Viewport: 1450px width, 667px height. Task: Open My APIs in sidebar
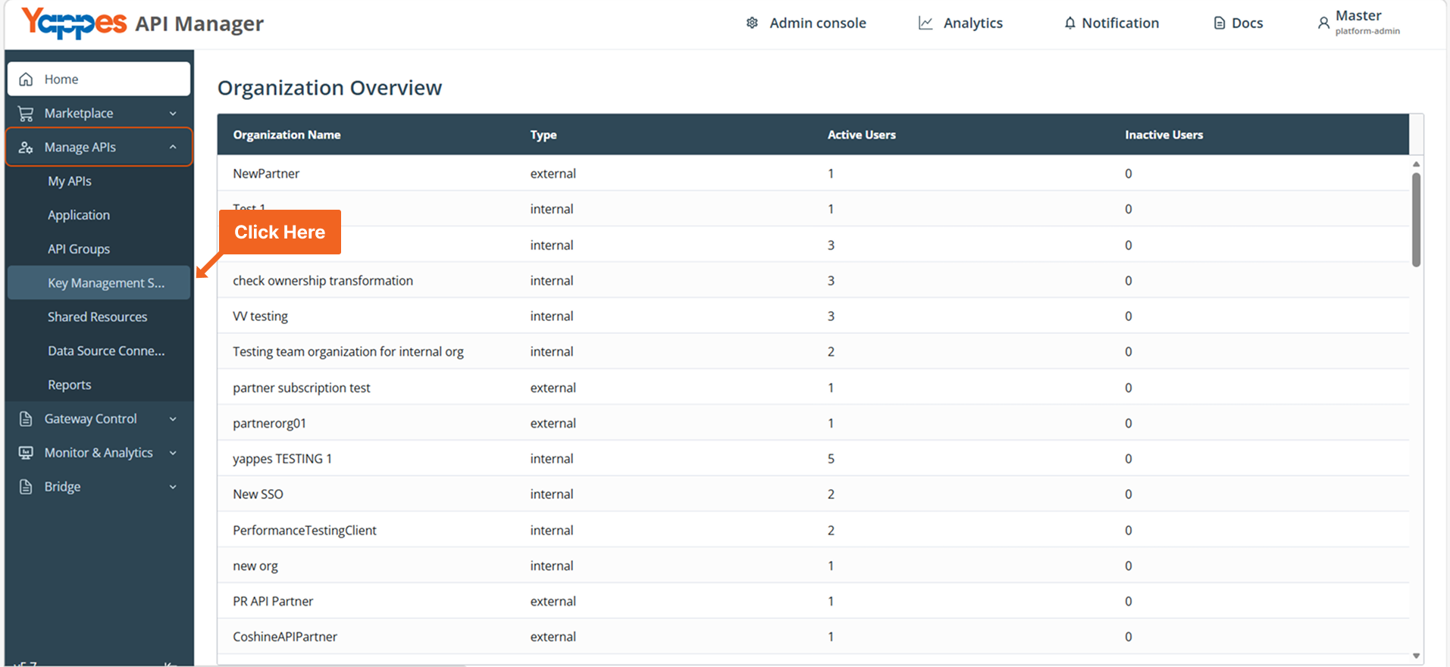[99, 181]
